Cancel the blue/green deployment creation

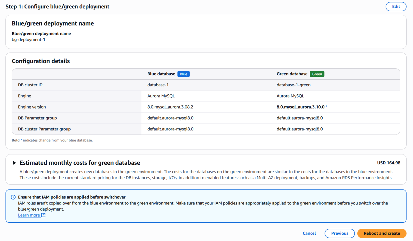309,234
